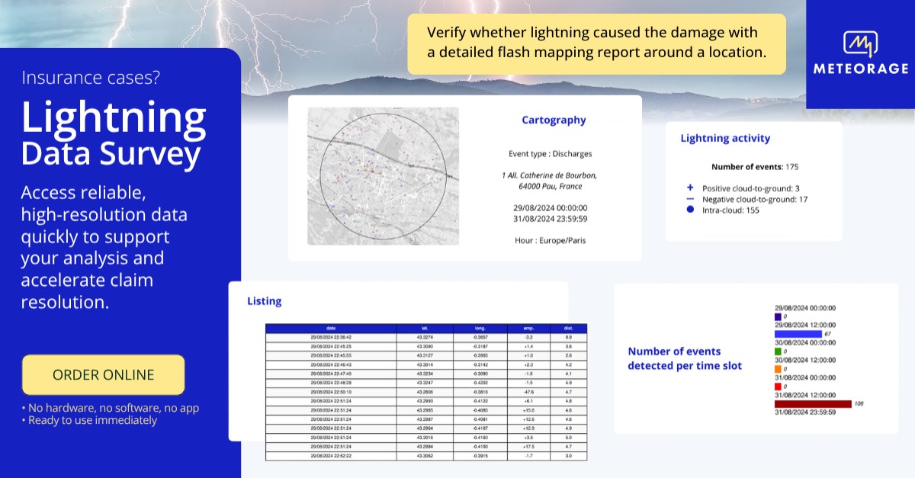This screenshot has width=915, height=478.
Task: Click the Listing heading
Action: 265,301
